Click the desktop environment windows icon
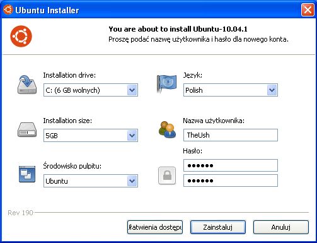Screen dimensions: 317x243 point(27,174)
